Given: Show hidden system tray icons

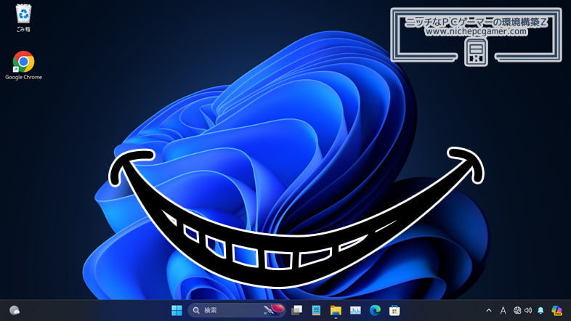Looking at the screenshot, I should coord(489,310).
